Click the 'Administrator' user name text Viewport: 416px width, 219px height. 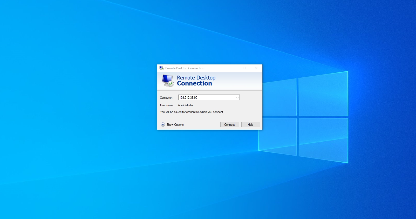click(186, 105)
